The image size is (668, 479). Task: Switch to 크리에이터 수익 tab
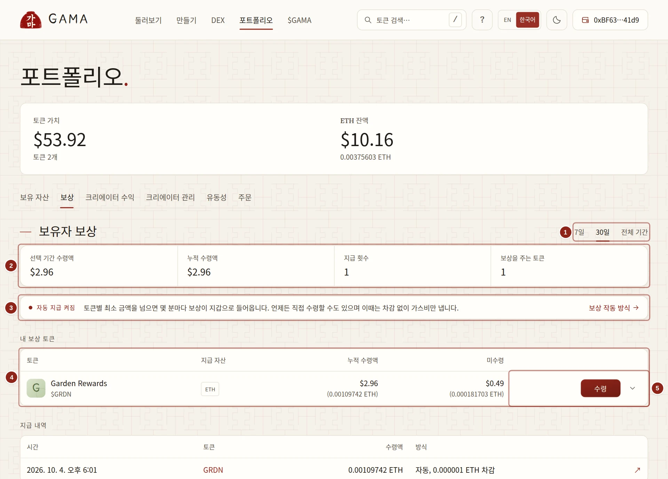(110, 197)
